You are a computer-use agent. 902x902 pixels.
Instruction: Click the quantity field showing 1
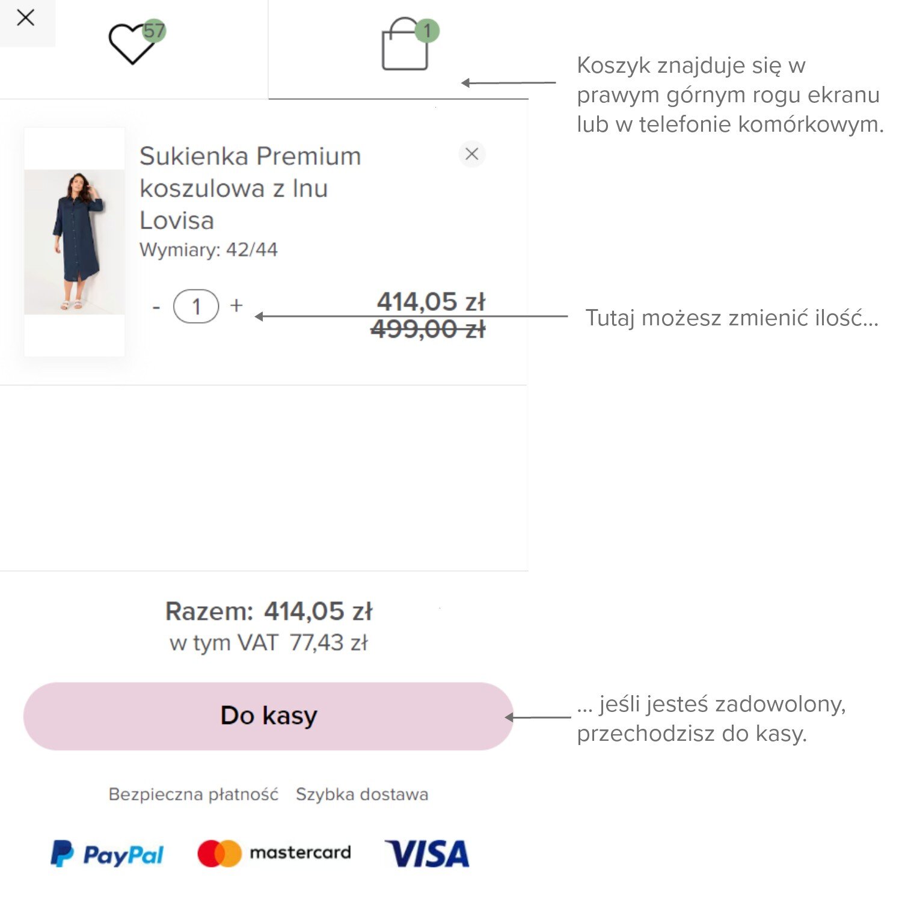196,307
